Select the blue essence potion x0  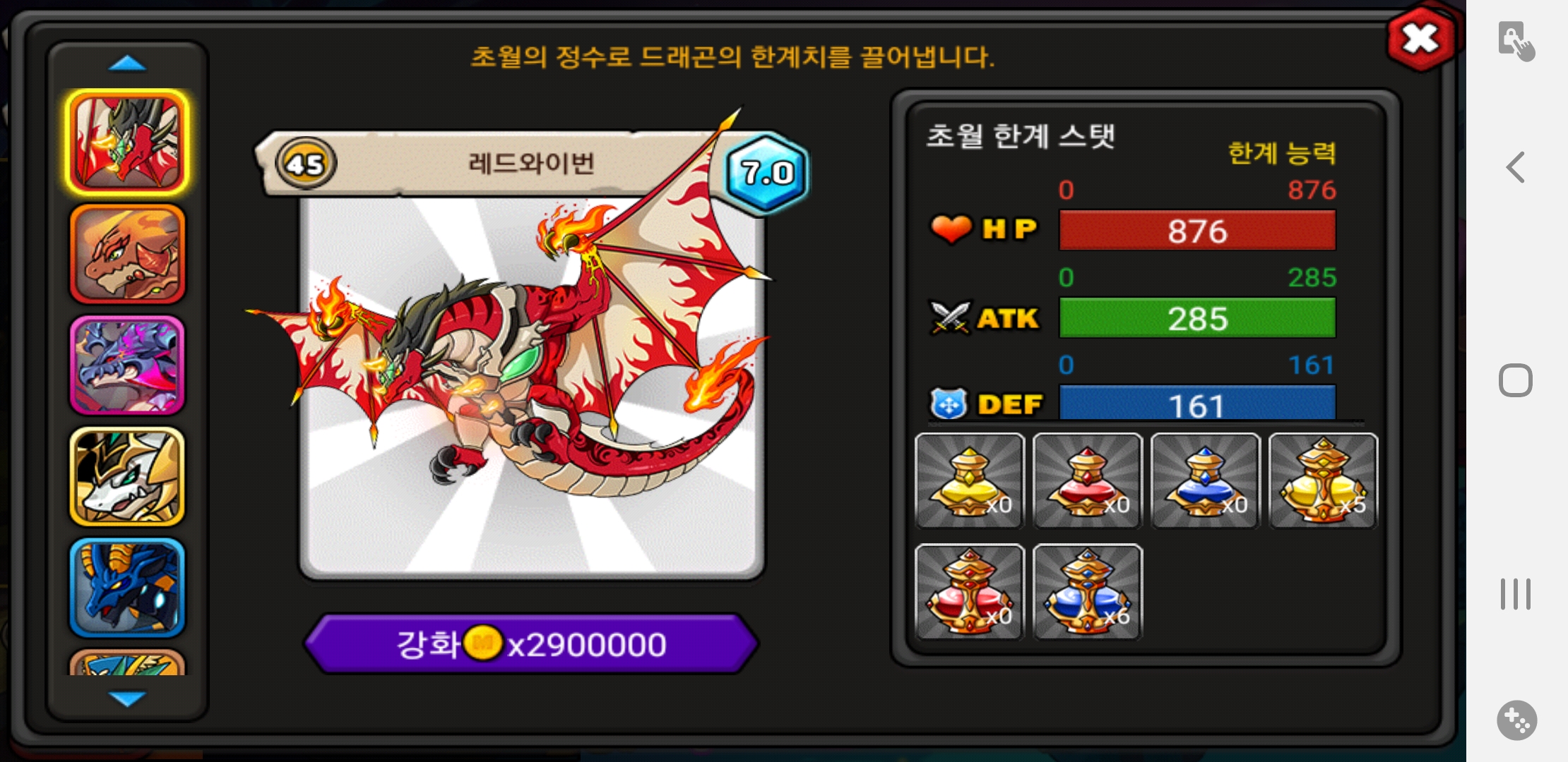coord(1205,480)
